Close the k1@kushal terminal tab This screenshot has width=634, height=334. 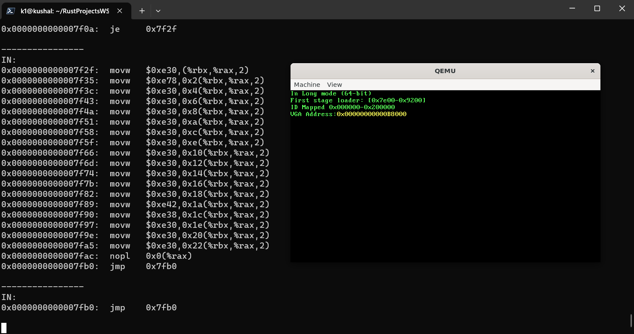120,11
